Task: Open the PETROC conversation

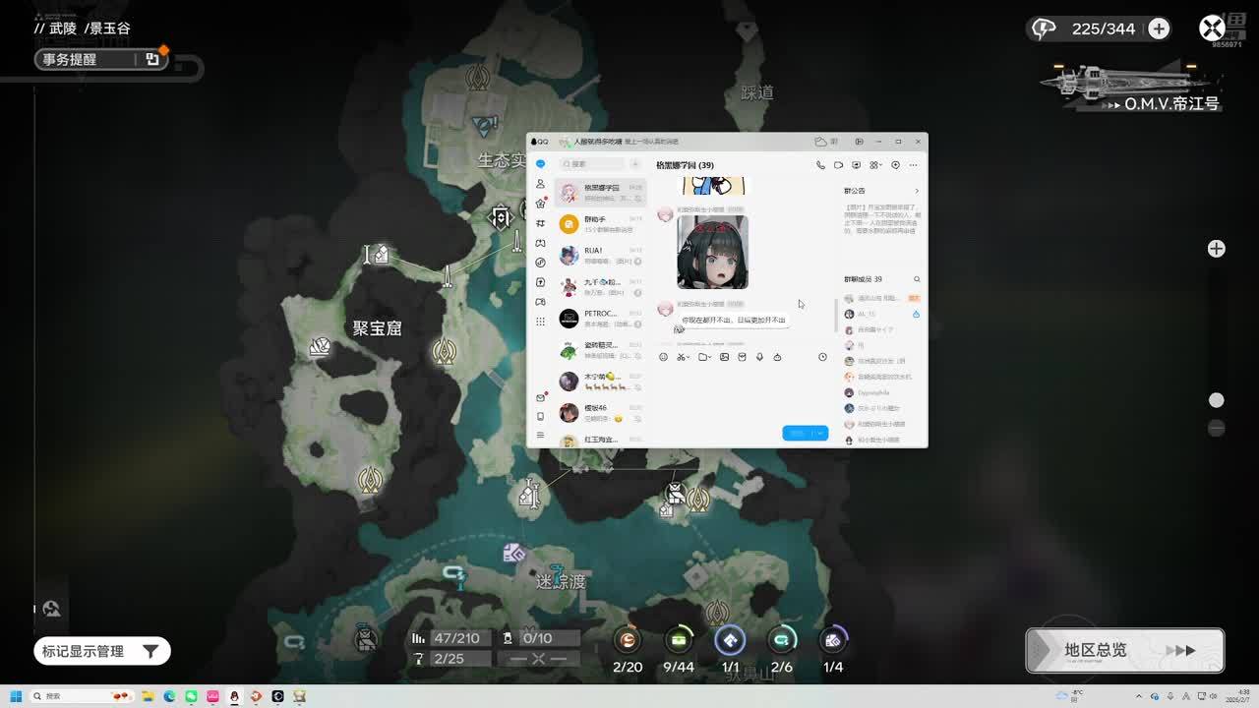Action: click(600, 318)
